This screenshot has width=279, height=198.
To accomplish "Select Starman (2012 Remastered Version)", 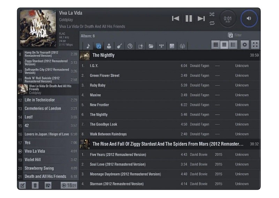I will point(170,184).
